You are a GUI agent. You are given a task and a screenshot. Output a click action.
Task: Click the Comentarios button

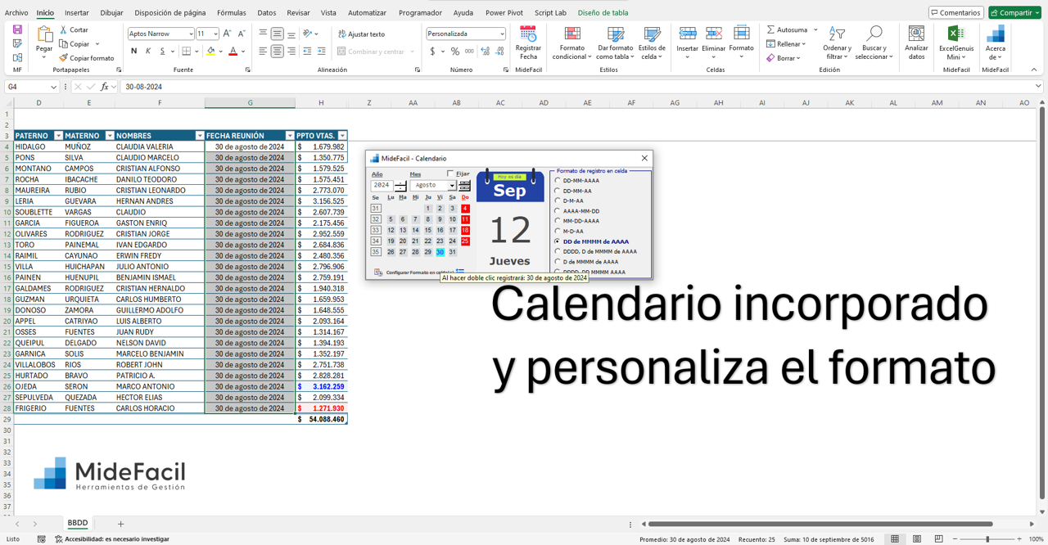point(956,12)
